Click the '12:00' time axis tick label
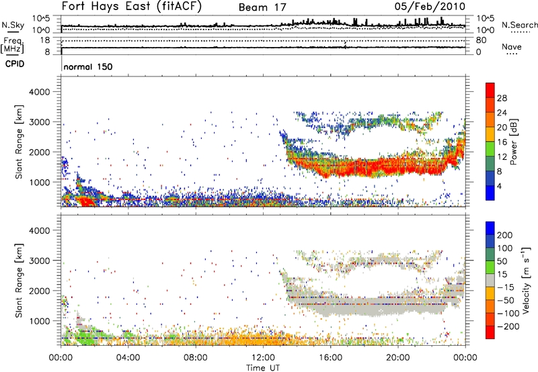 pos(263,358)
